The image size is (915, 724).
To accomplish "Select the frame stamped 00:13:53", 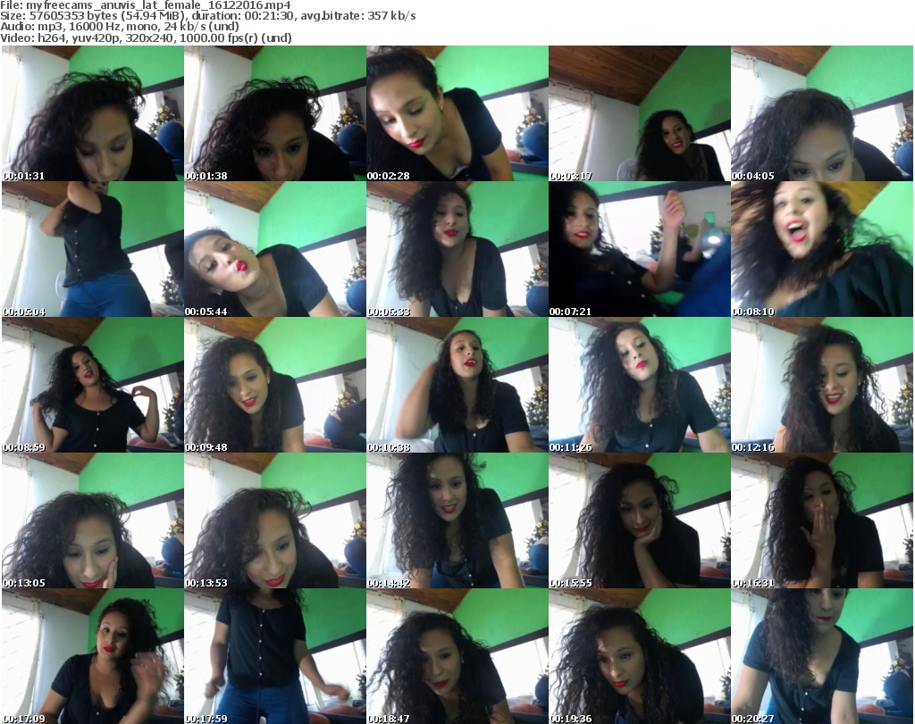I will [275, 520].
